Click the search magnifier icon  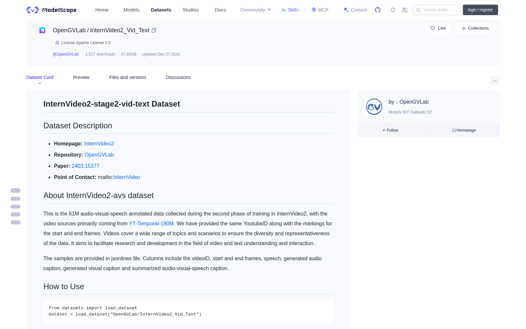pos(418,10)
